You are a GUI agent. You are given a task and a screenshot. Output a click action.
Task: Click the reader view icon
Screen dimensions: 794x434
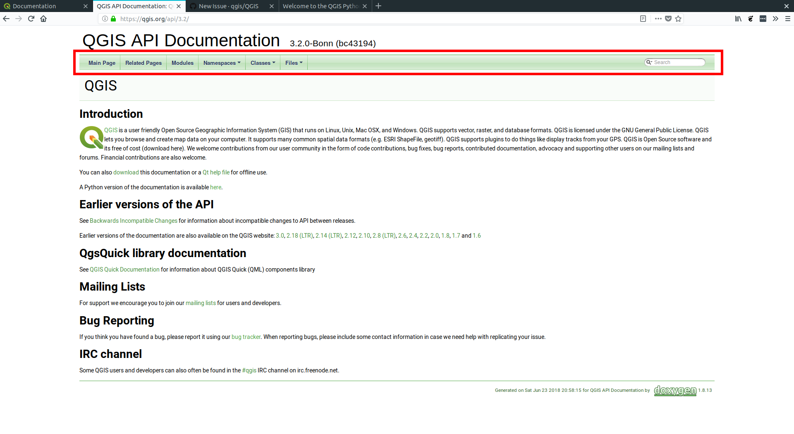(x=643, y=19)
